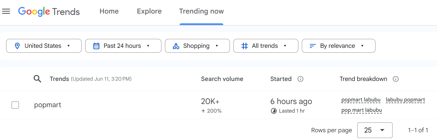Click the Search volume column header
Image resolution: width=437 pixels, height=140 pixels.
point(222,79)
